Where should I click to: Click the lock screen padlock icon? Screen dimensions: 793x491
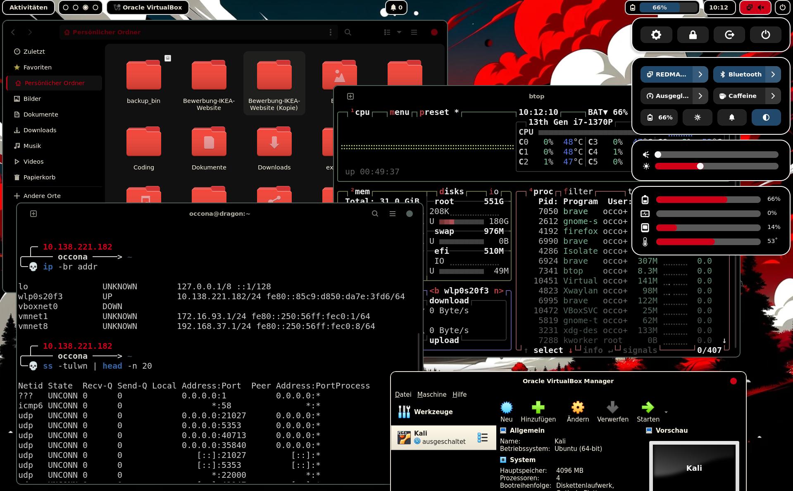[x=693, y=35]
